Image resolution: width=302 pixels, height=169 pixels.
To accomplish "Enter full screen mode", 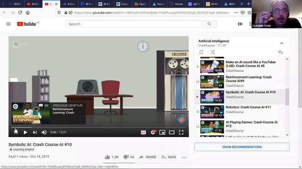I will pos(181,132).
